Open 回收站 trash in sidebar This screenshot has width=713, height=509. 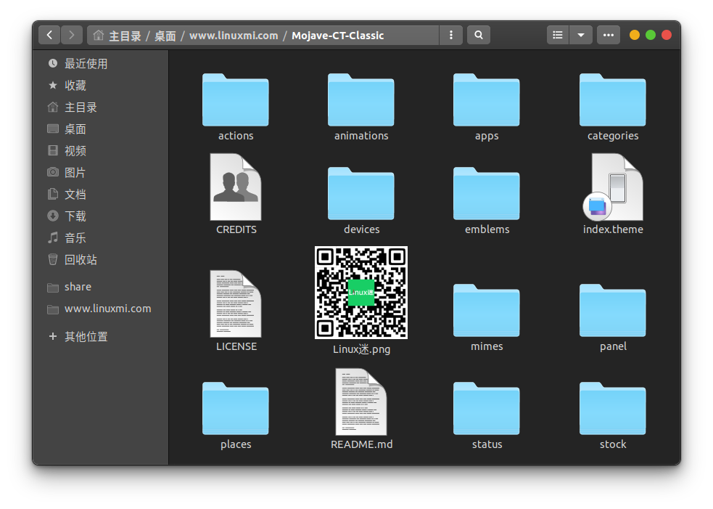101,259
